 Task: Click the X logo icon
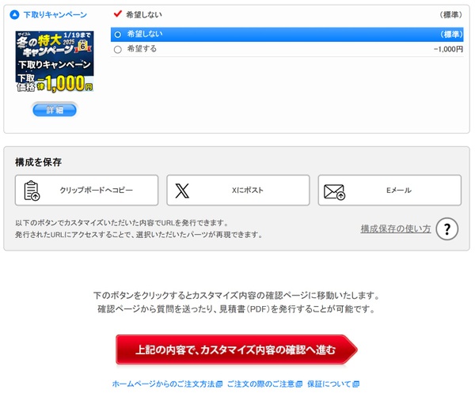tap(182, 191)
